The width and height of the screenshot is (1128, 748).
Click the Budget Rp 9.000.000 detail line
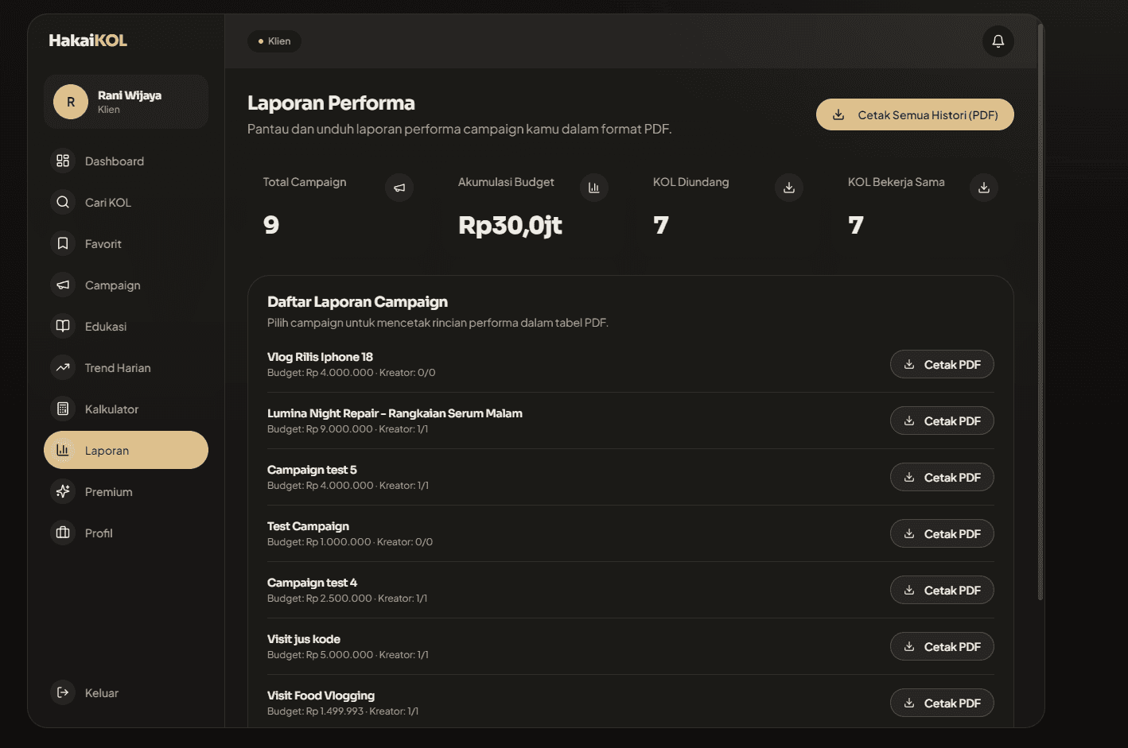pos(348,429)
